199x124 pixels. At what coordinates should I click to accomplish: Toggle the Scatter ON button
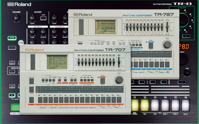(x=186, y=36)
